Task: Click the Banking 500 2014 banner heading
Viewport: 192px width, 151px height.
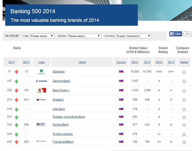Action: tap(33, 11)
